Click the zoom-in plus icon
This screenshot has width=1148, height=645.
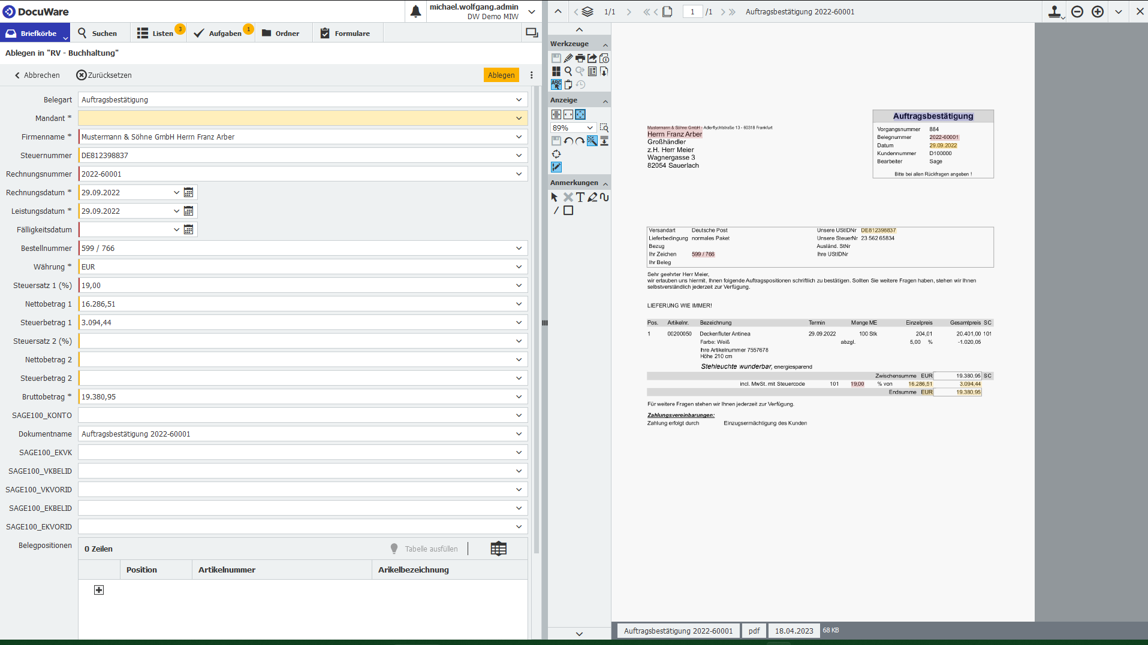point(1098,11)
